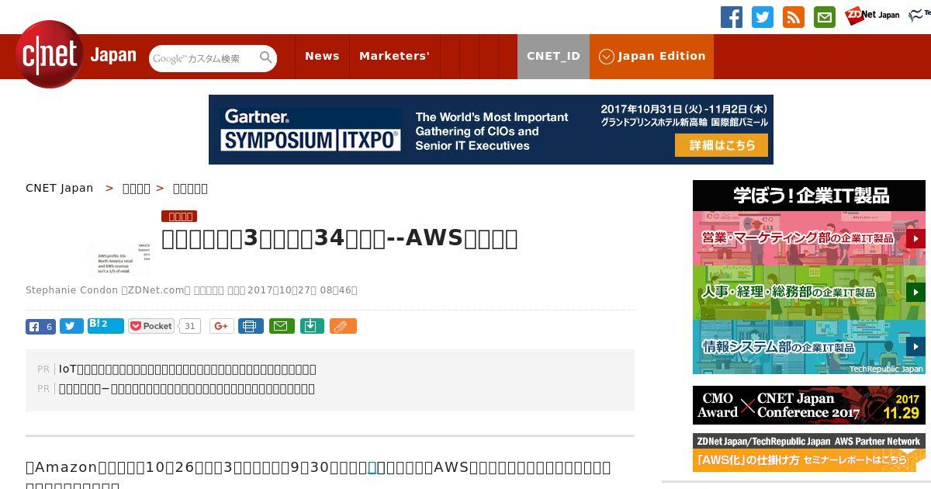Open CMO Award CNET Japan Conference 2017 banner

[x=809, y=405]
